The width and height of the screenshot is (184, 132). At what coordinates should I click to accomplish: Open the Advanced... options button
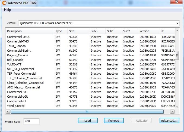[169, 121]
